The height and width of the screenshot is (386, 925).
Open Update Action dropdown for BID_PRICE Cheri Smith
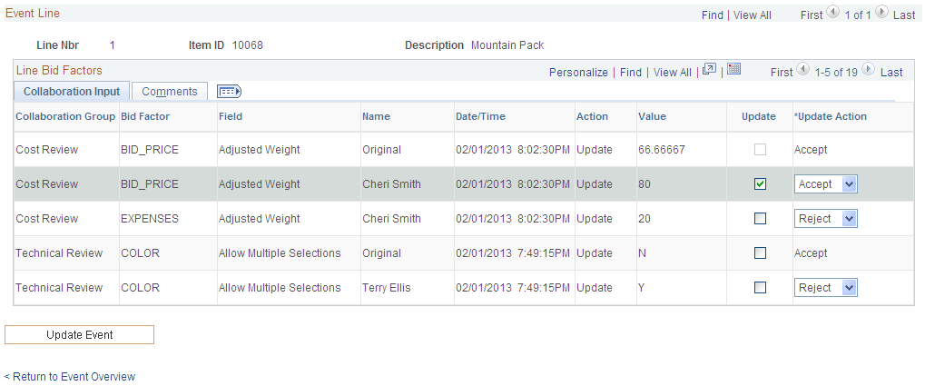click(x=825, y=184)
